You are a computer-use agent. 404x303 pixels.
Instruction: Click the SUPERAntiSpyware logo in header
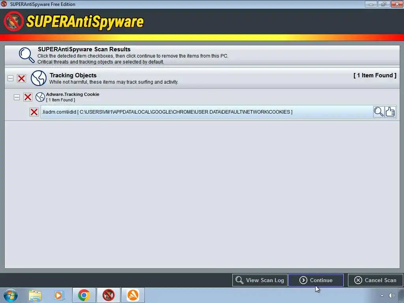[x=74, y=22]
